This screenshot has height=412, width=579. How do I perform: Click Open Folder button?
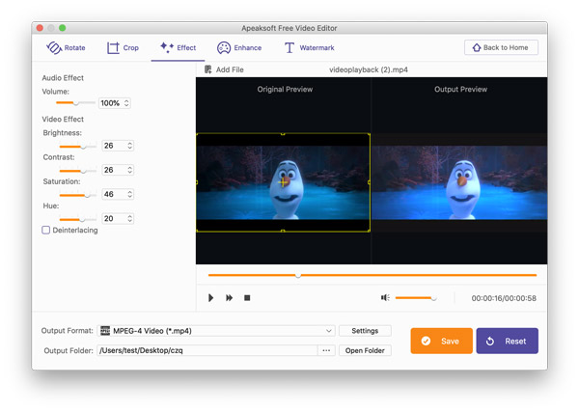click(365, 350)
